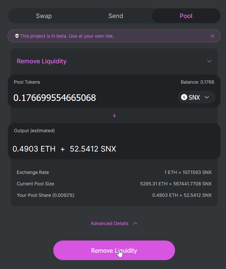
Task: Click the Your Pool Share row value
Action: pos(182,195)
